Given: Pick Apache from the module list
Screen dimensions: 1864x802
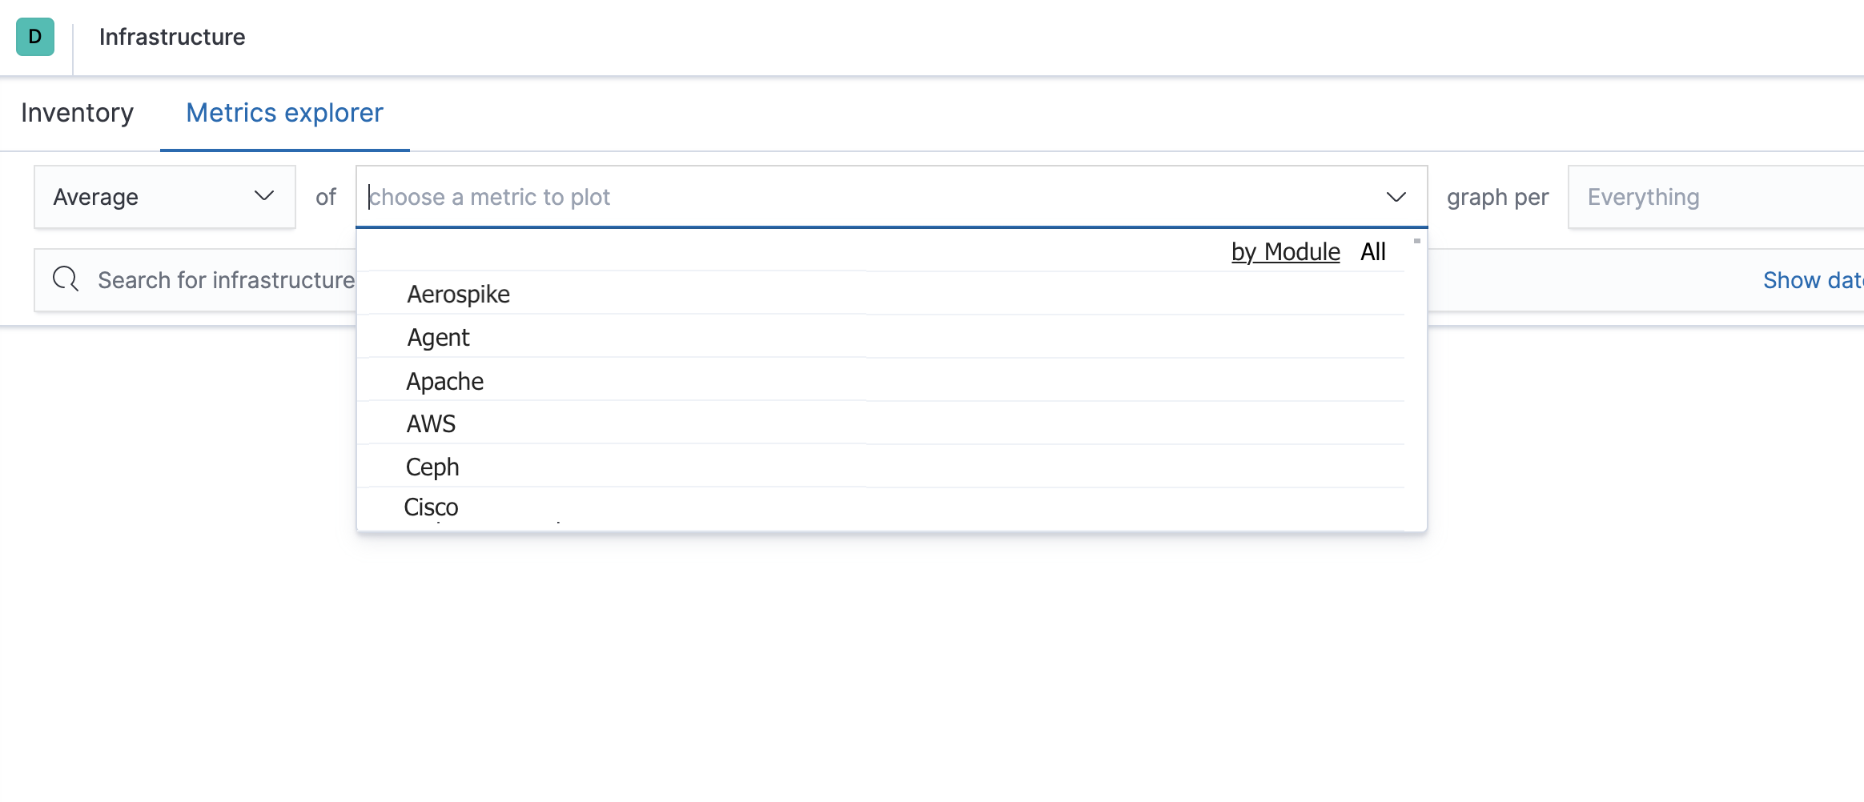Looking at the screenshot, I should point(444,381).
